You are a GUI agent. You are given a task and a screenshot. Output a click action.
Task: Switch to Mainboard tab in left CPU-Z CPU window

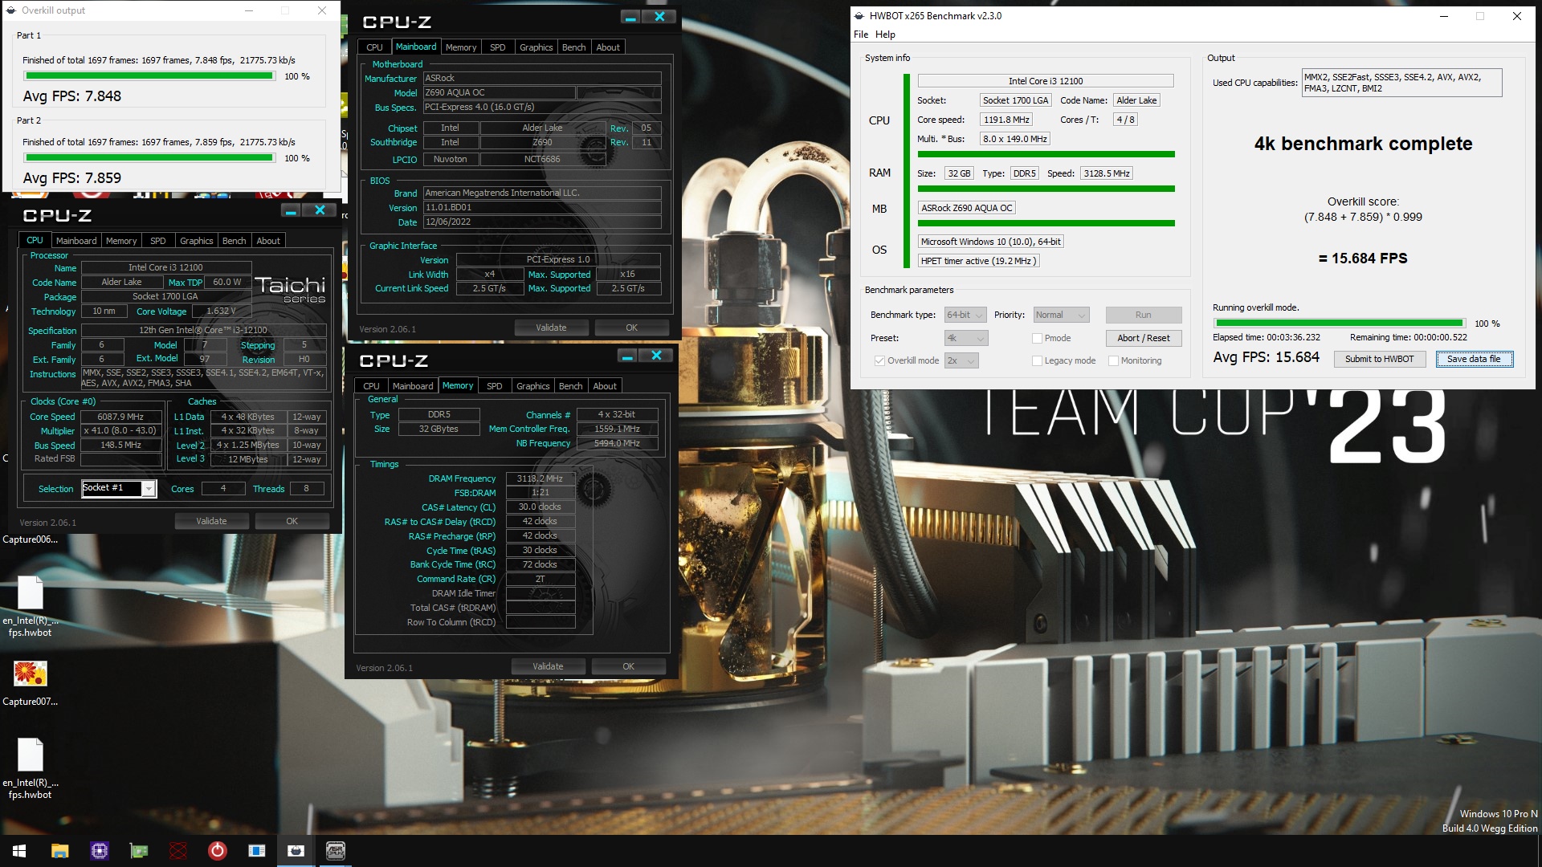(76, 241)
